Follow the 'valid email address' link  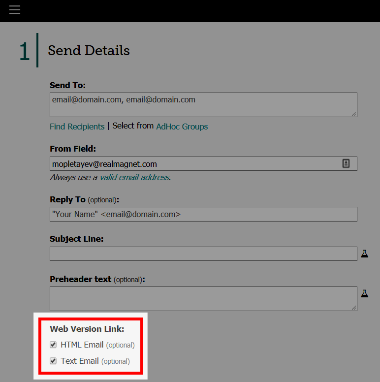[x=134, y=177]
